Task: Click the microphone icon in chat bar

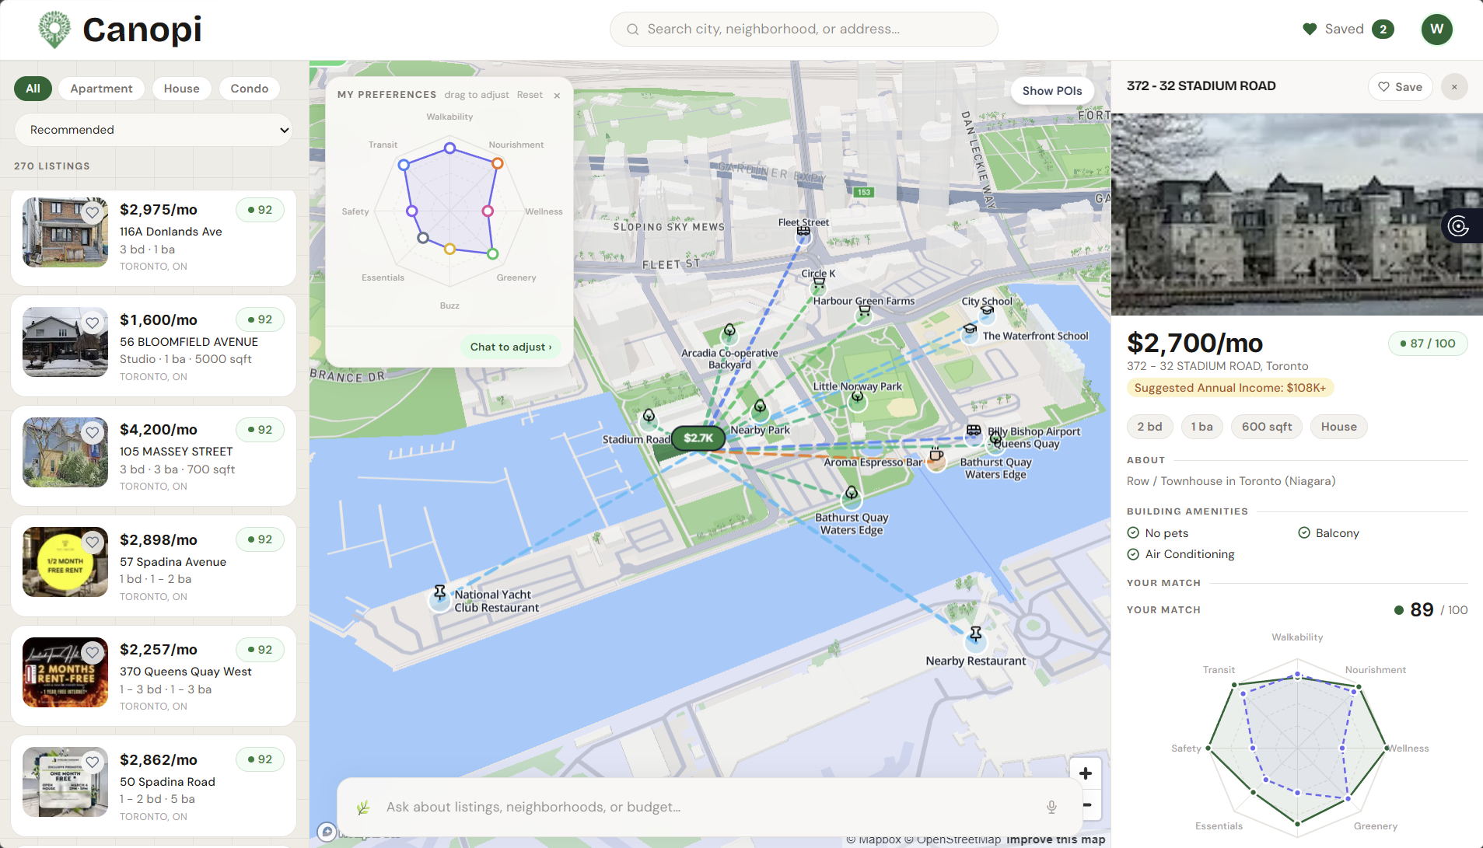Action: (1051, 807)
